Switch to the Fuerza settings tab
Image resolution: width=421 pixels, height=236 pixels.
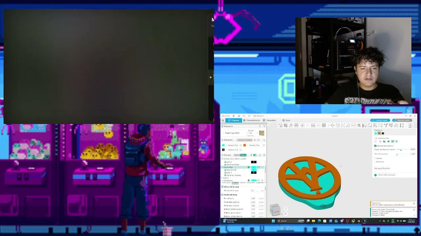[242, 183]
